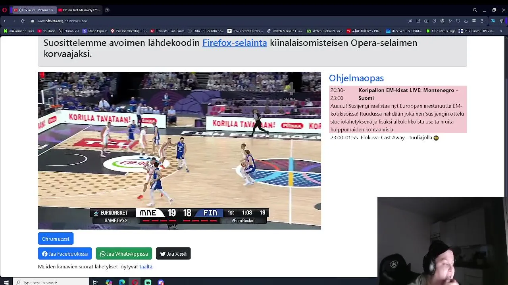Click the Type here to search box

50,282
